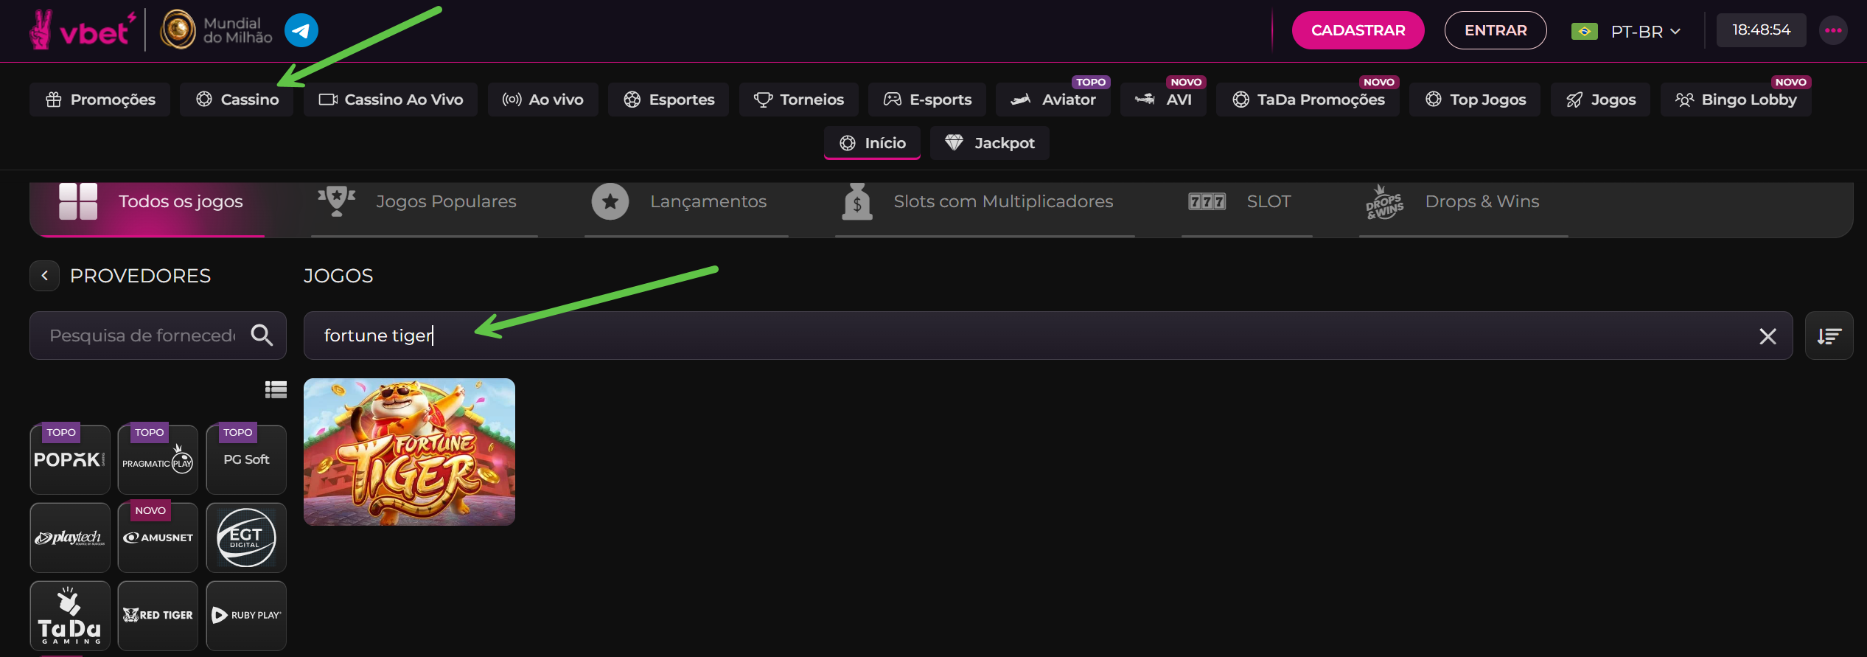Open the Telegram channel icon
Image resolution: width=1867 pixels, height=657 pixels.
(x=301, y=30)
